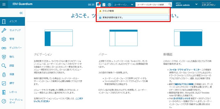
Task: Click the 新機能 layout thumbnail
Action: pos(188,38)
